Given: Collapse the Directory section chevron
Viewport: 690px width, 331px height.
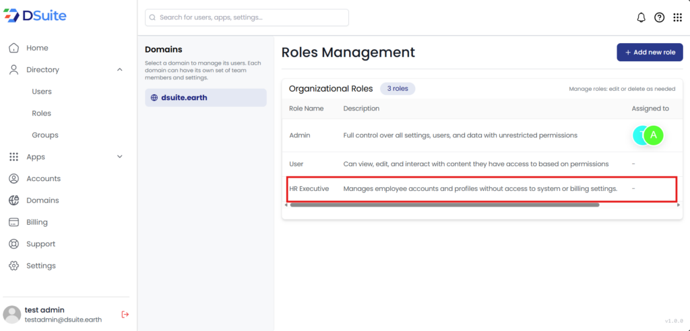Looking at the screenshot, I should [x=120, y=70].
